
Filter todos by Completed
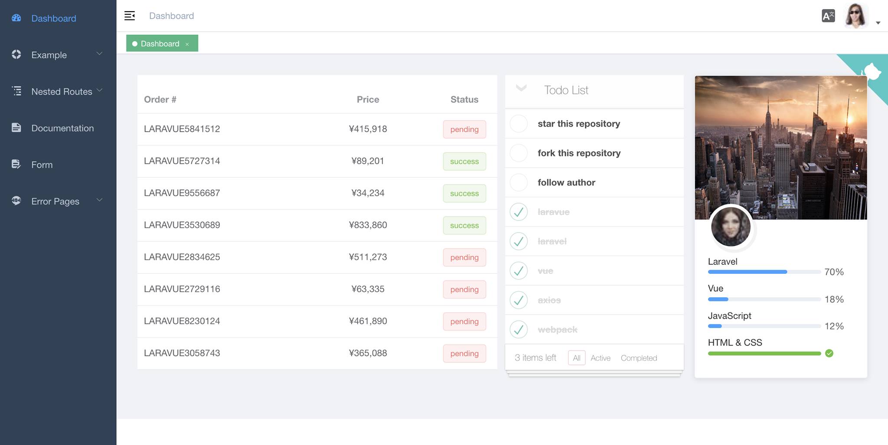pos(639,358)
